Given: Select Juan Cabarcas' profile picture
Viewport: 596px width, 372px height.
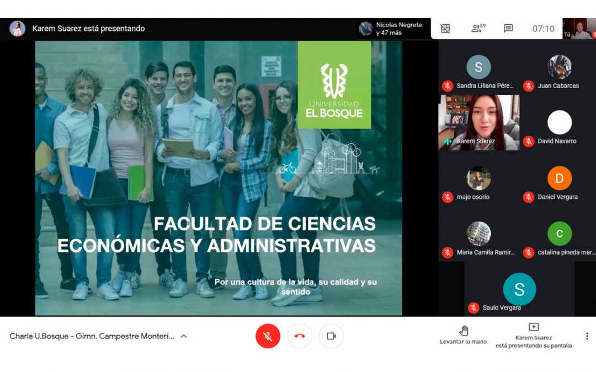Looking at the screenshot, I should click(x=560, y=67).
